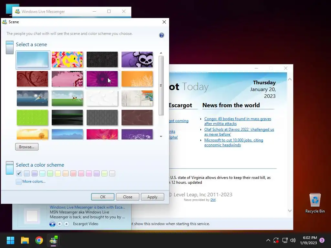
Task: Close the Scene dialog with X
Action: (164, 22)
